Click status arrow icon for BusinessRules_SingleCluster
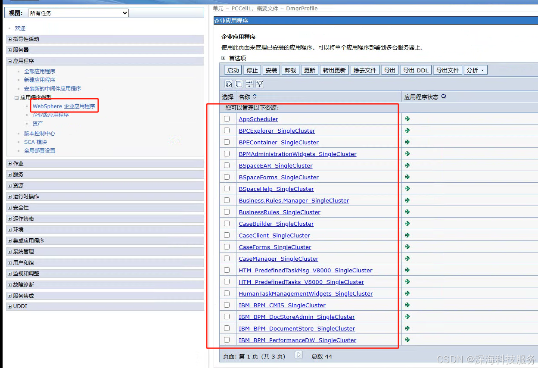Viewport: 538px width, 368px height. [x=407, y=212]
